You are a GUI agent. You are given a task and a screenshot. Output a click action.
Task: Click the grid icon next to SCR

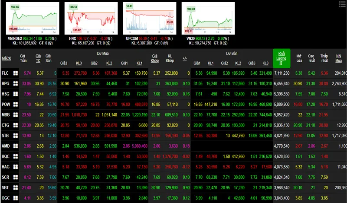[16, 177]
